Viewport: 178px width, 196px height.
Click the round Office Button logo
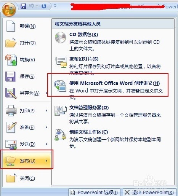coord(9,10)
